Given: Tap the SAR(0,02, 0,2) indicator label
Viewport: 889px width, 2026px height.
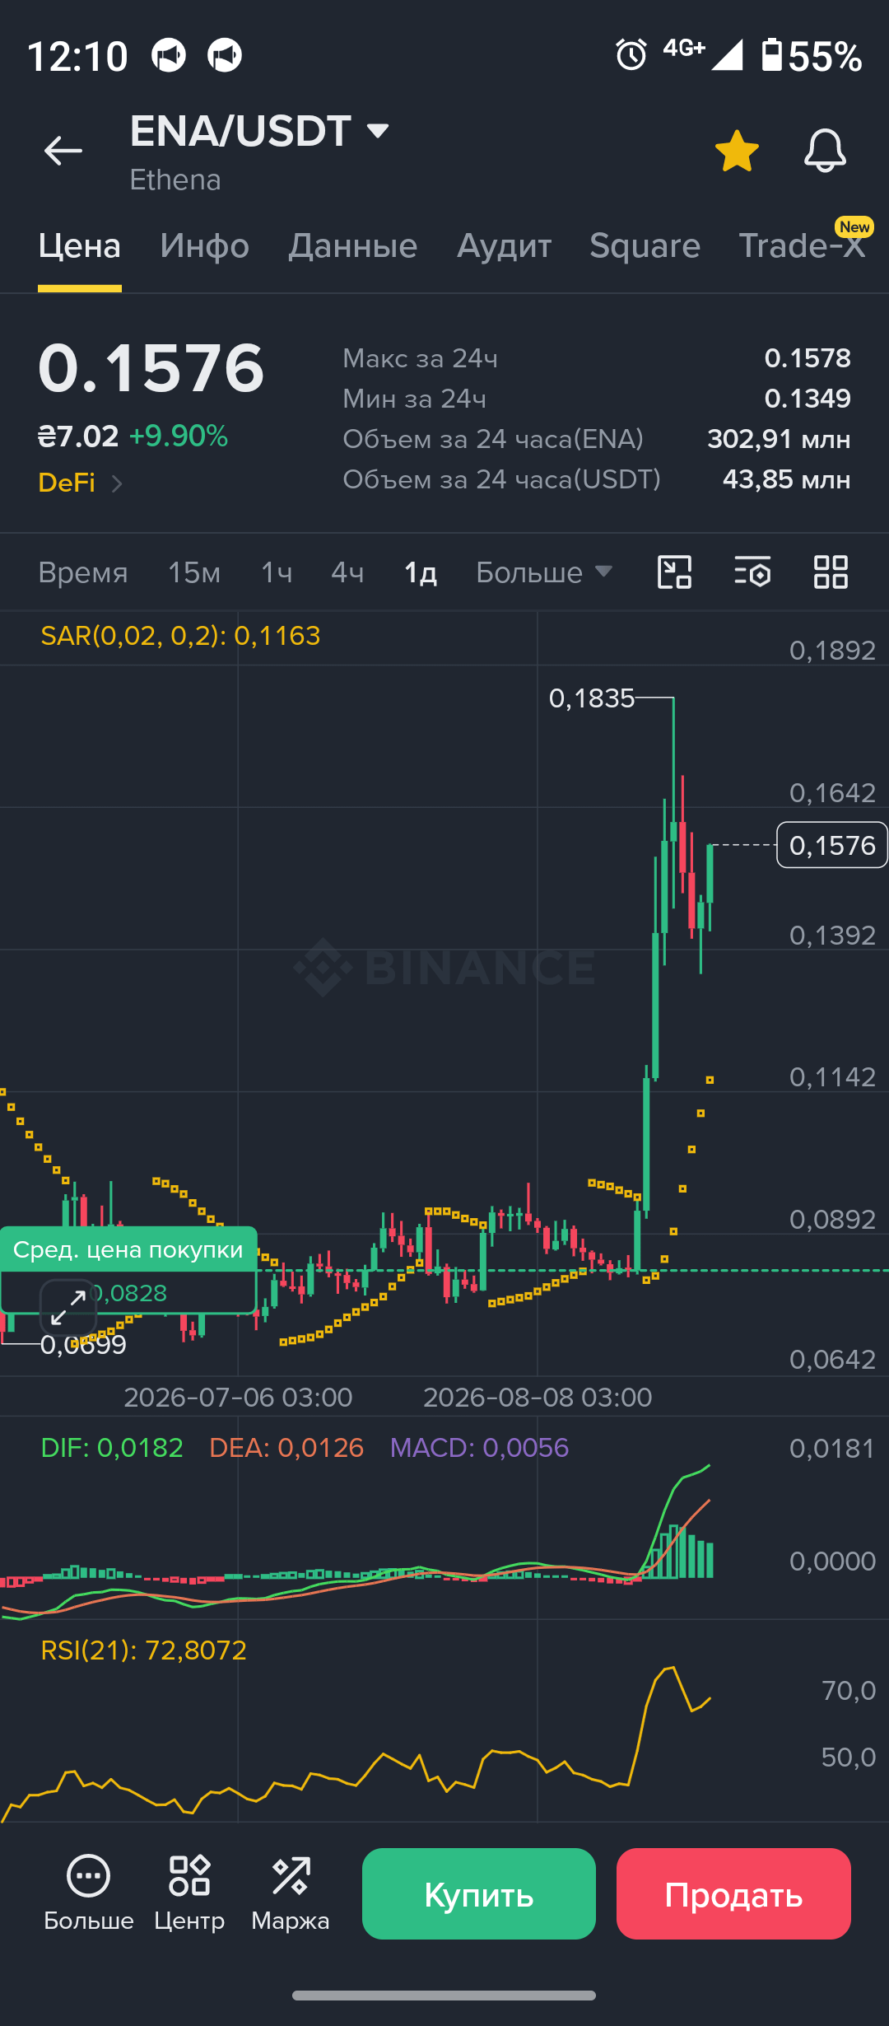Looking at the screenshot, I should (x=180, y=636).
